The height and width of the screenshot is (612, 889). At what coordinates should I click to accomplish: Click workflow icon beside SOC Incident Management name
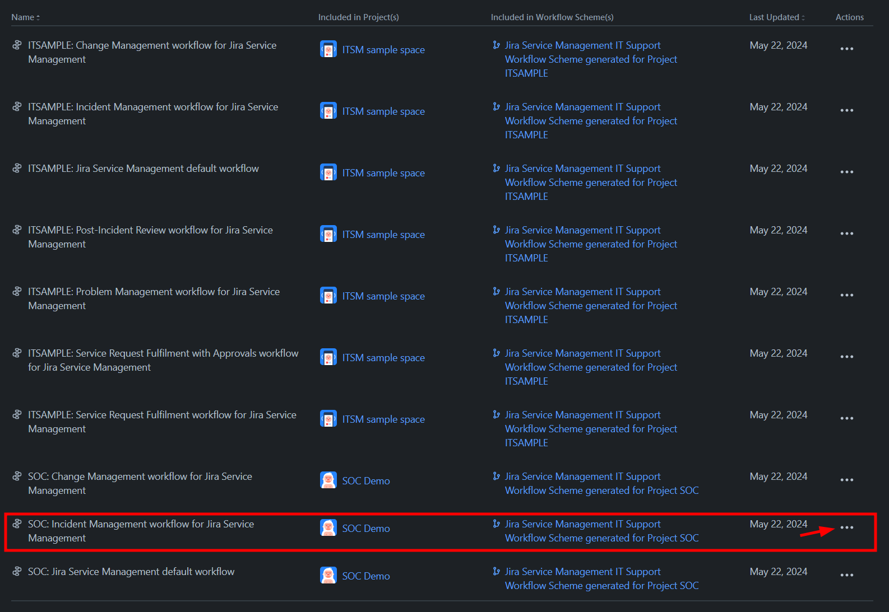click(17, 524)
